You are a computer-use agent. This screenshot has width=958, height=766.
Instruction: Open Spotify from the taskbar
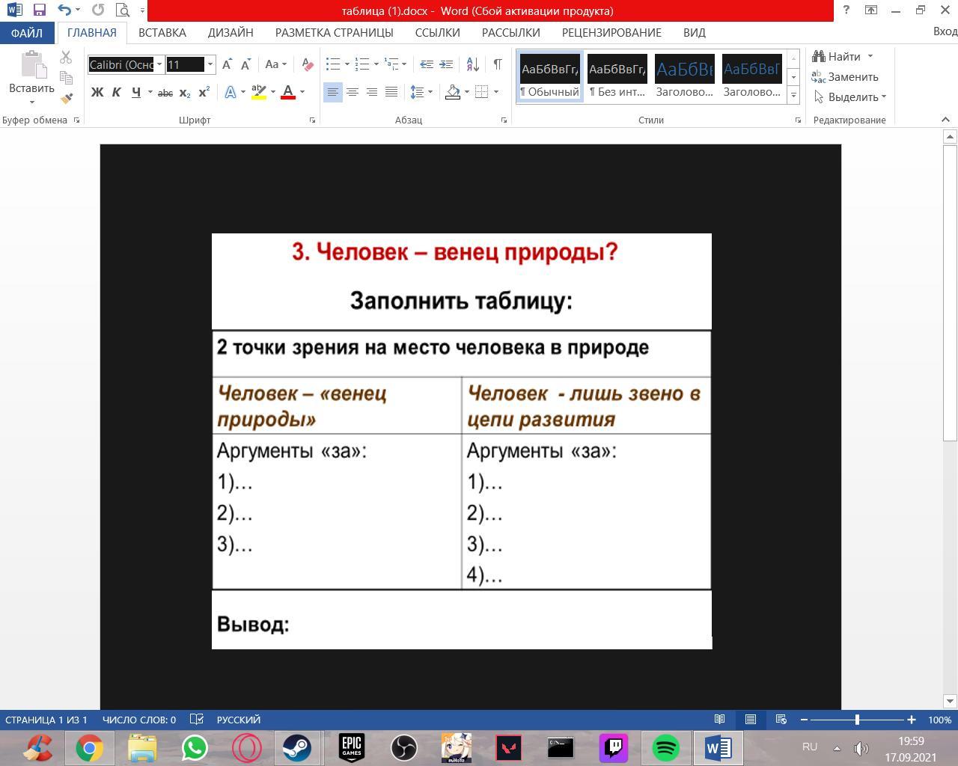click(665, 747)
